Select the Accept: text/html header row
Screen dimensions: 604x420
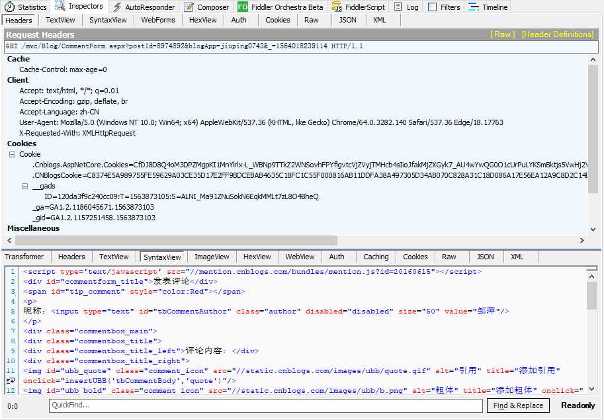pos(69,91)
